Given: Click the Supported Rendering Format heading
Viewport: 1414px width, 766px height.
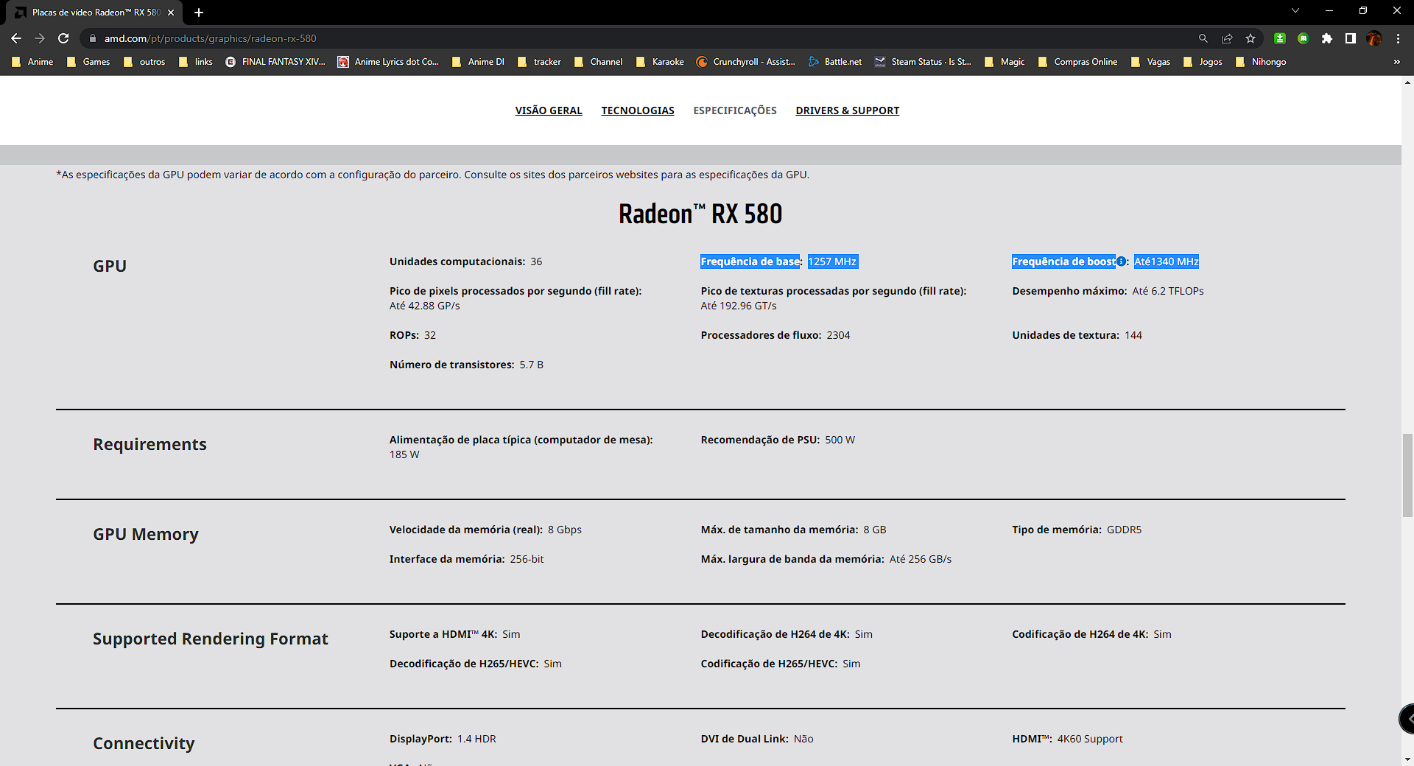Looking at the screenshot, I should (211, 639).
